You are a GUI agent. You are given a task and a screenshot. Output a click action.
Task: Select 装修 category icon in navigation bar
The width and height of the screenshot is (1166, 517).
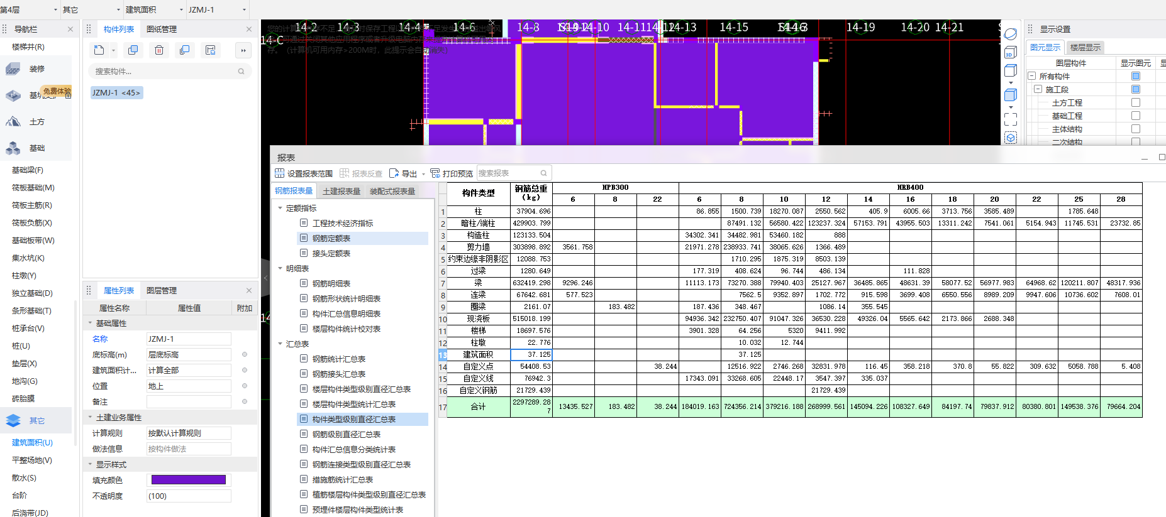(13, 69)
